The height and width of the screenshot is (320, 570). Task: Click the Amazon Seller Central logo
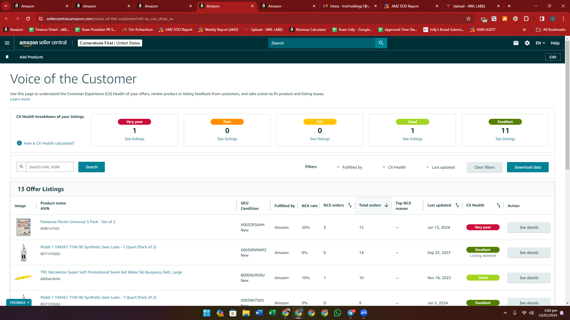(43, 43)
